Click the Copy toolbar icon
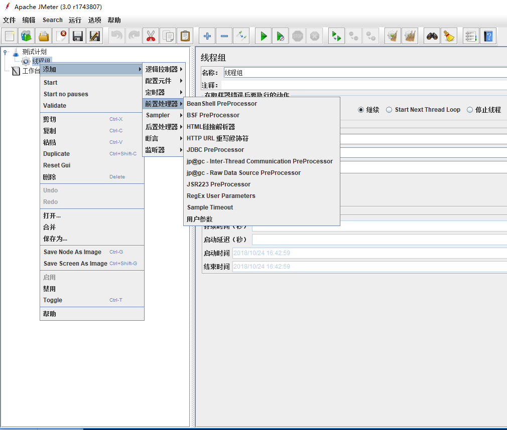This screenshot has width=507, height=430. click(x=168, y=36)
